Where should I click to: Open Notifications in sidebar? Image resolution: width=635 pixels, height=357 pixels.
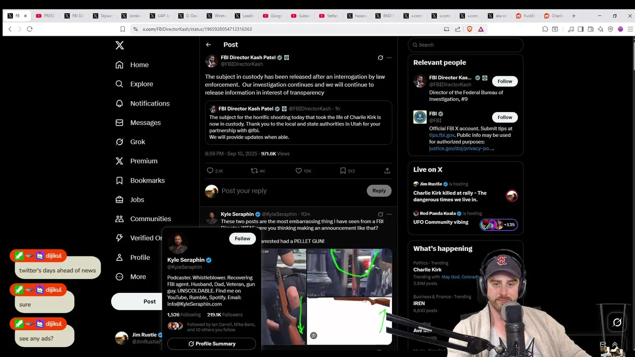(x=142, y=104)
